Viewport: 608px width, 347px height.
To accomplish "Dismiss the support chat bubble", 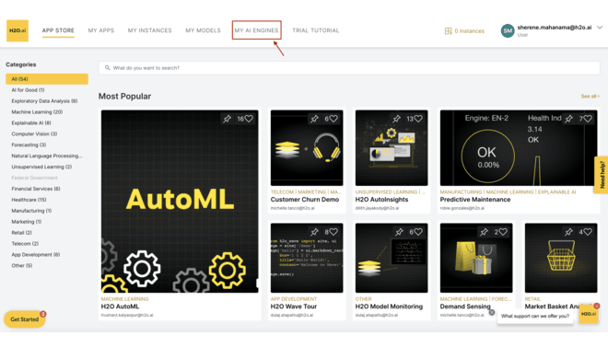I will (492, 312).
